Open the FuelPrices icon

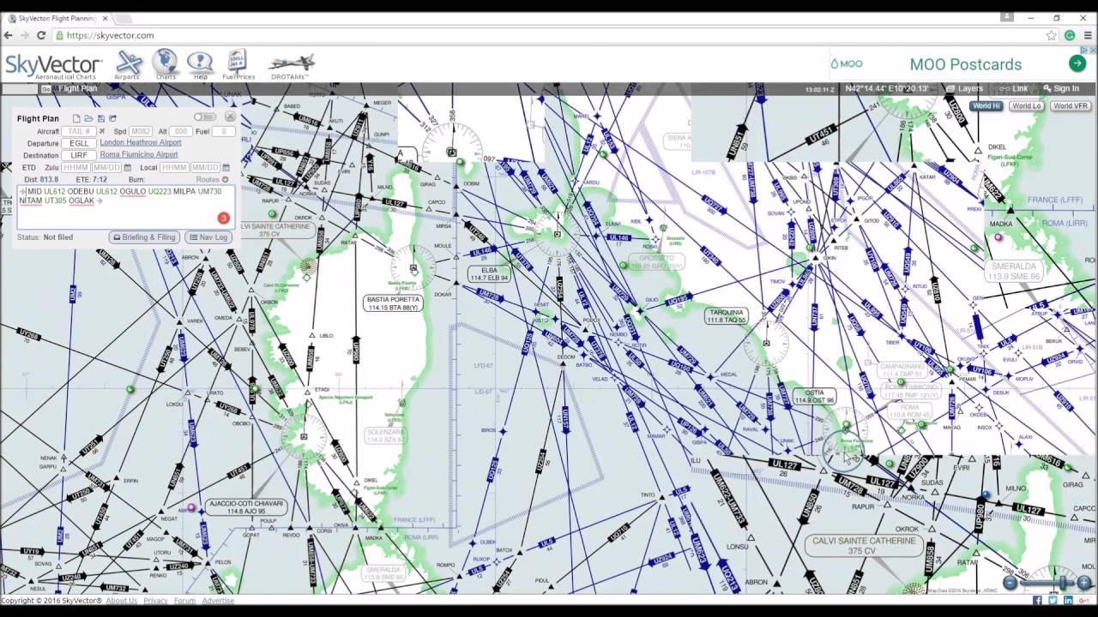(x=236, y=62)
